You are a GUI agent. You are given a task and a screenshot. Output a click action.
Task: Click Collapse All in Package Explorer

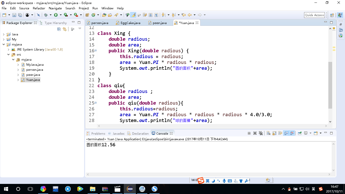pyautogui.click(x=59, y=29)
